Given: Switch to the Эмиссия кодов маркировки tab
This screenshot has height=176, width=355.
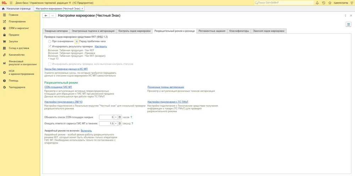Looking at the screenshot, I should pos(268,31).
